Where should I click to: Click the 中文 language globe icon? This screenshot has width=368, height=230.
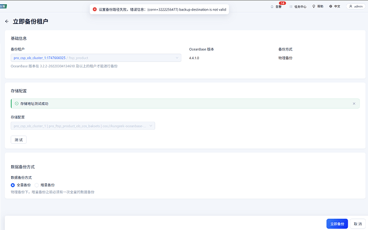pos(331,6)
